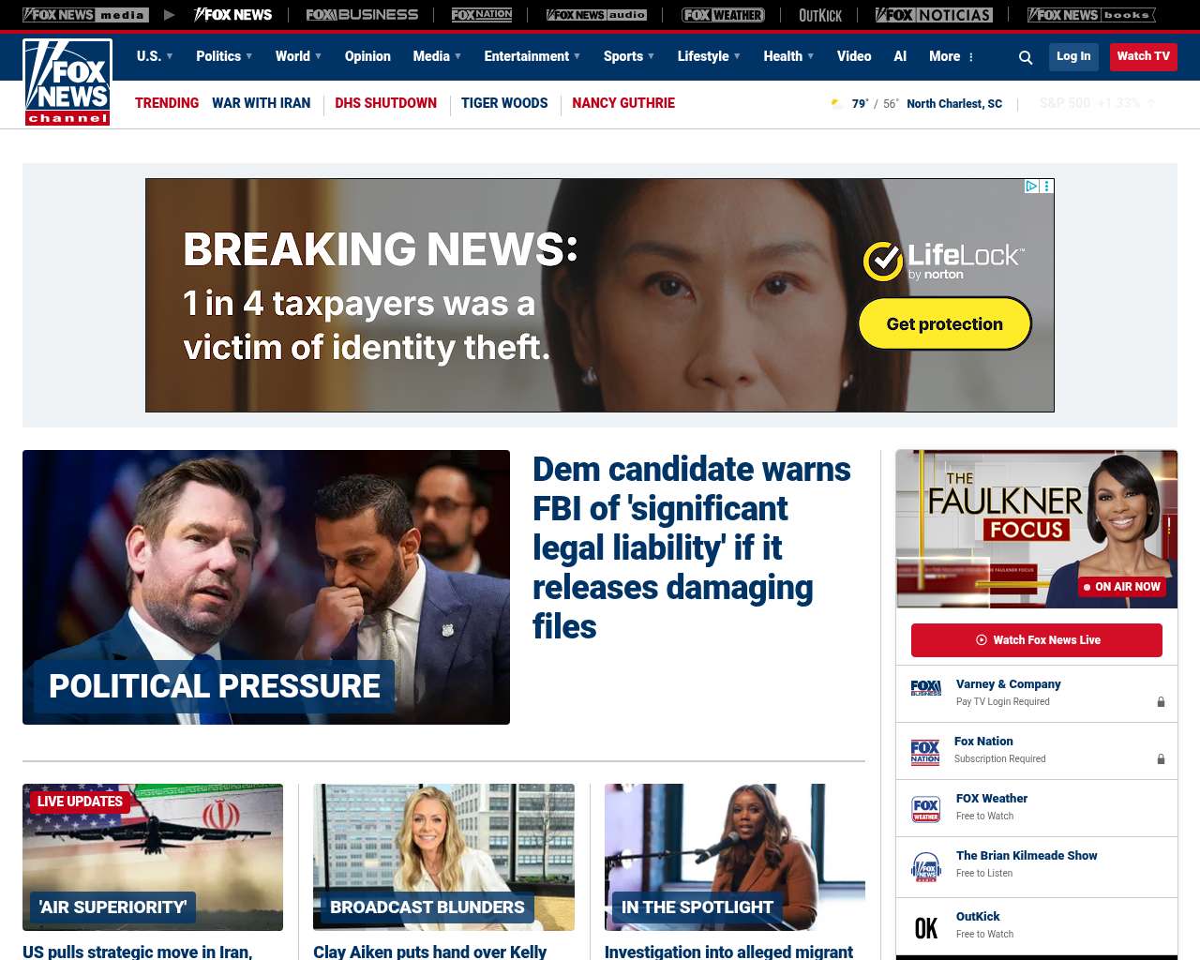Open the More menu with dots
Viewport: 1200px width, 960px height.
click(952, 56)
